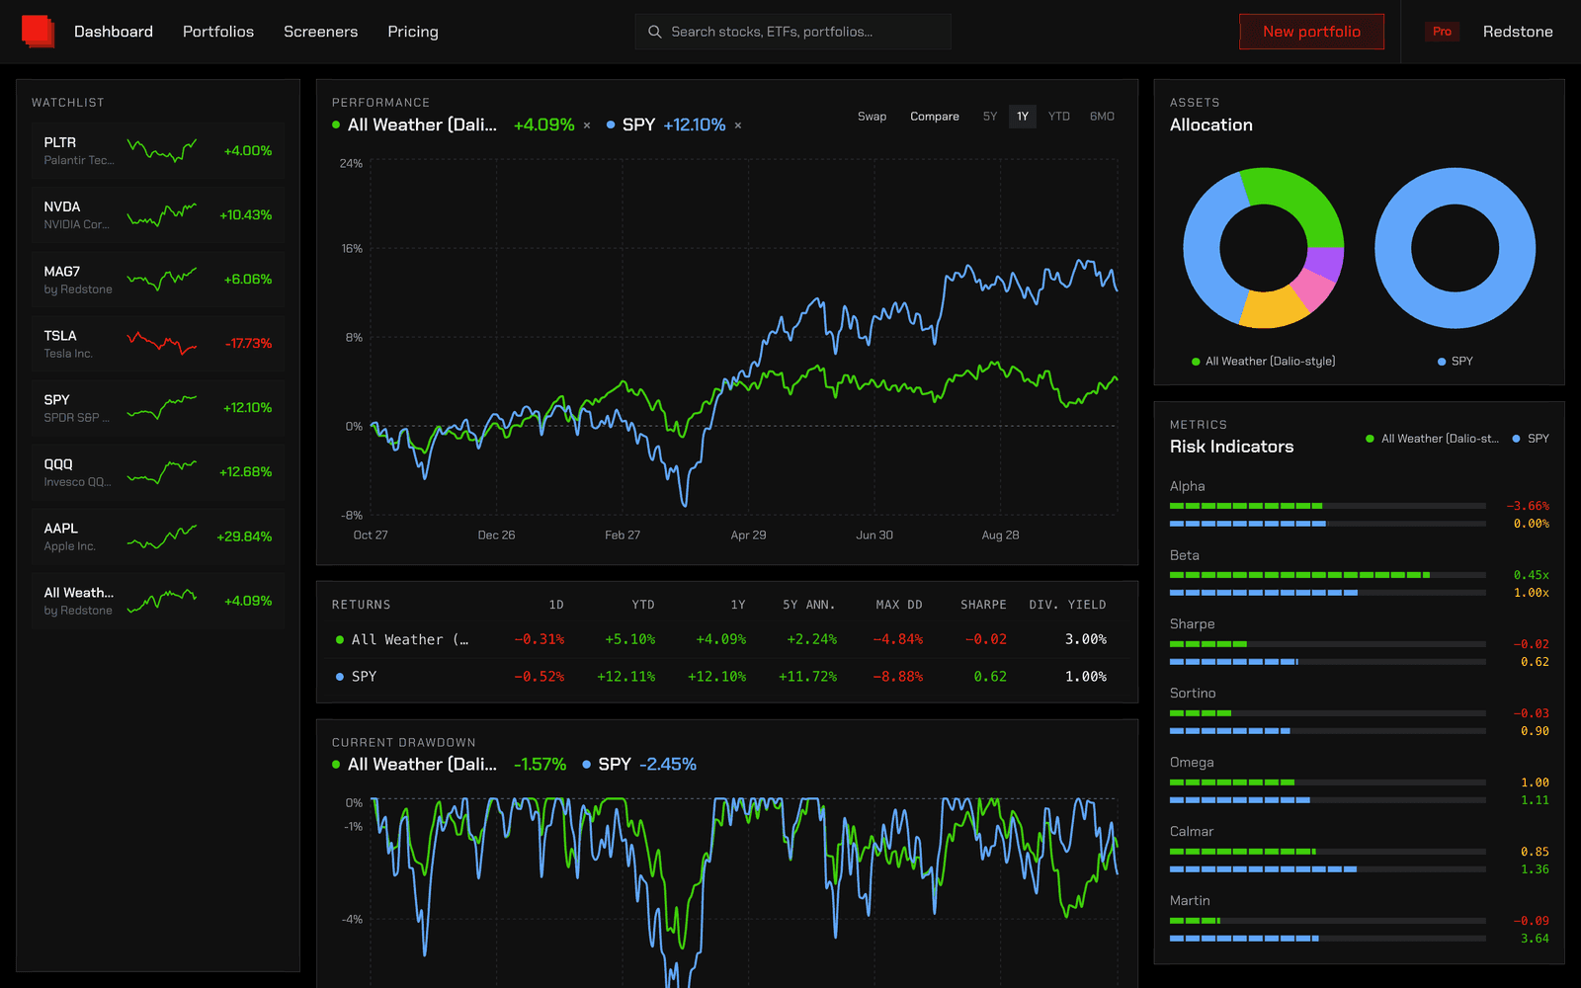This screenshot has height=988, width=1581.
Task: Click the All Weather allocation donut chart
Action: [x=1264, y=248]
